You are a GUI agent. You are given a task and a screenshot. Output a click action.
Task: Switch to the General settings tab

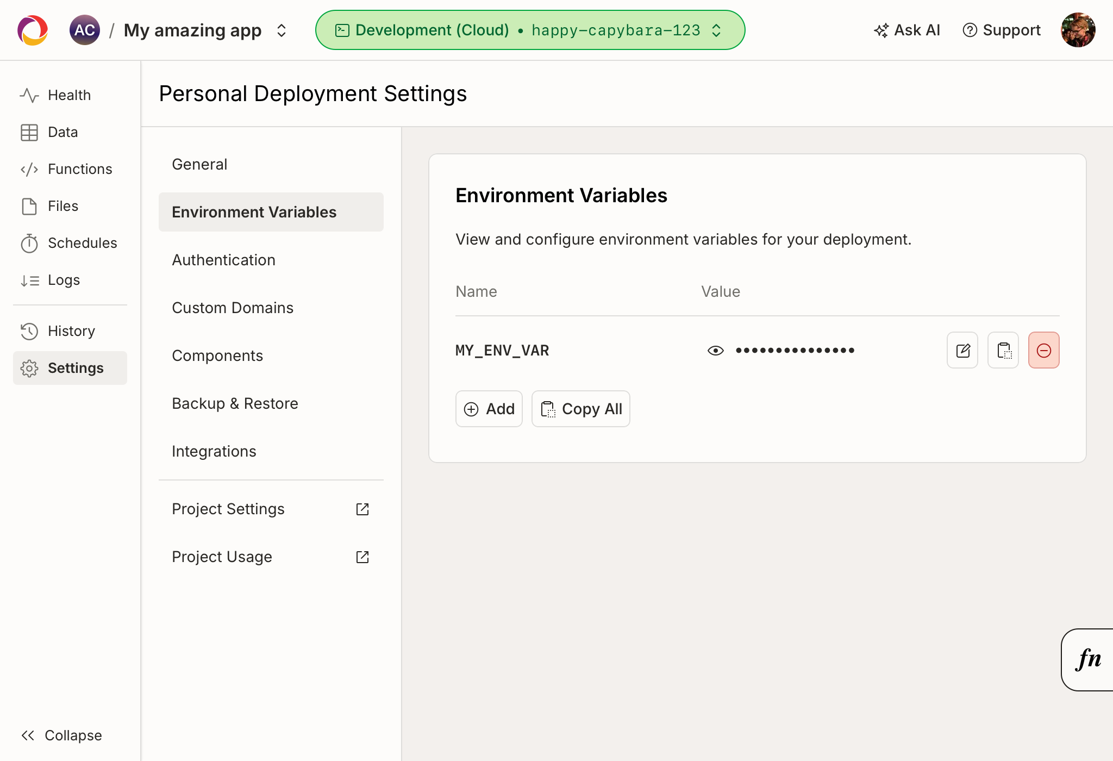(x=271, y=164)
